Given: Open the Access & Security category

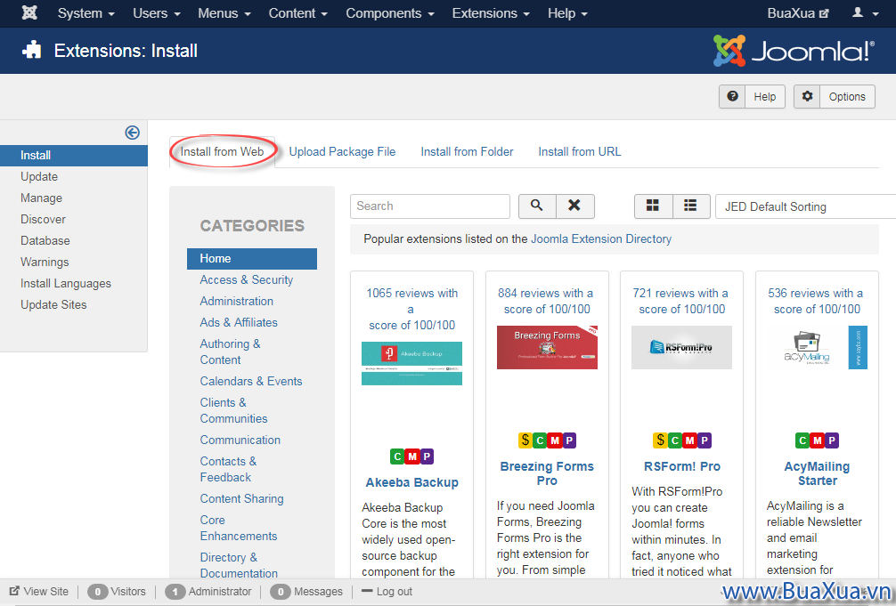Looking at the screenshot, I should click(247, 280).
